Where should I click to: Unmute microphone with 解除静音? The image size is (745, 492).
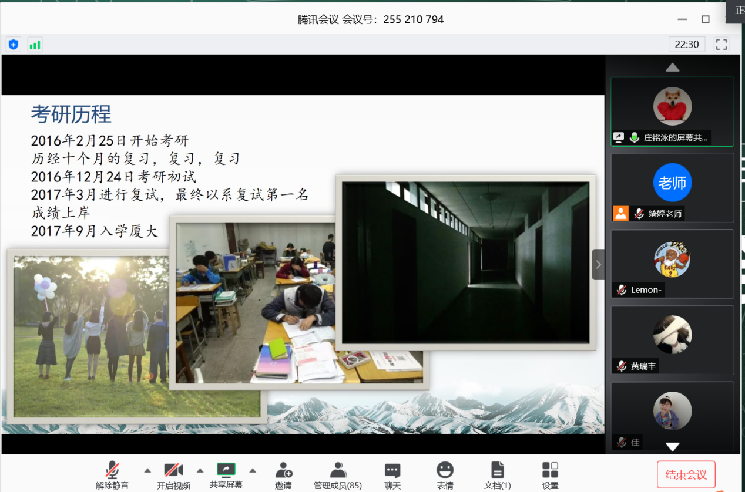click(112, 474)
